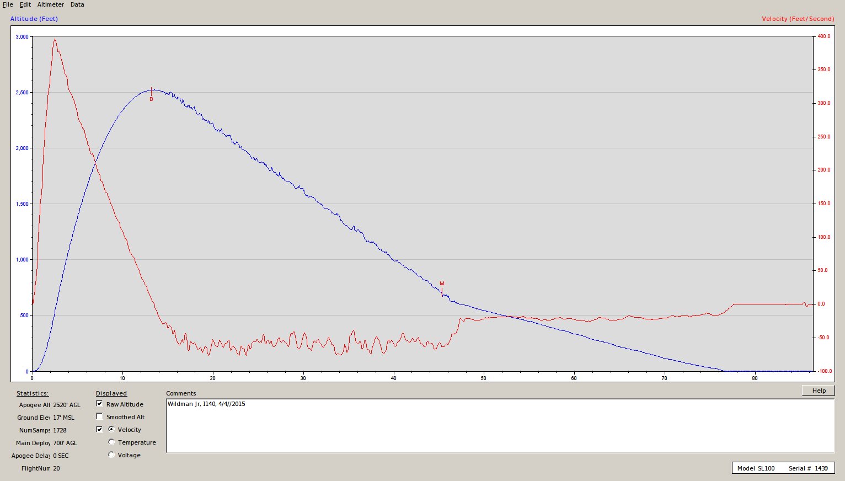Select the Velocity radio button

pos(111,429)
